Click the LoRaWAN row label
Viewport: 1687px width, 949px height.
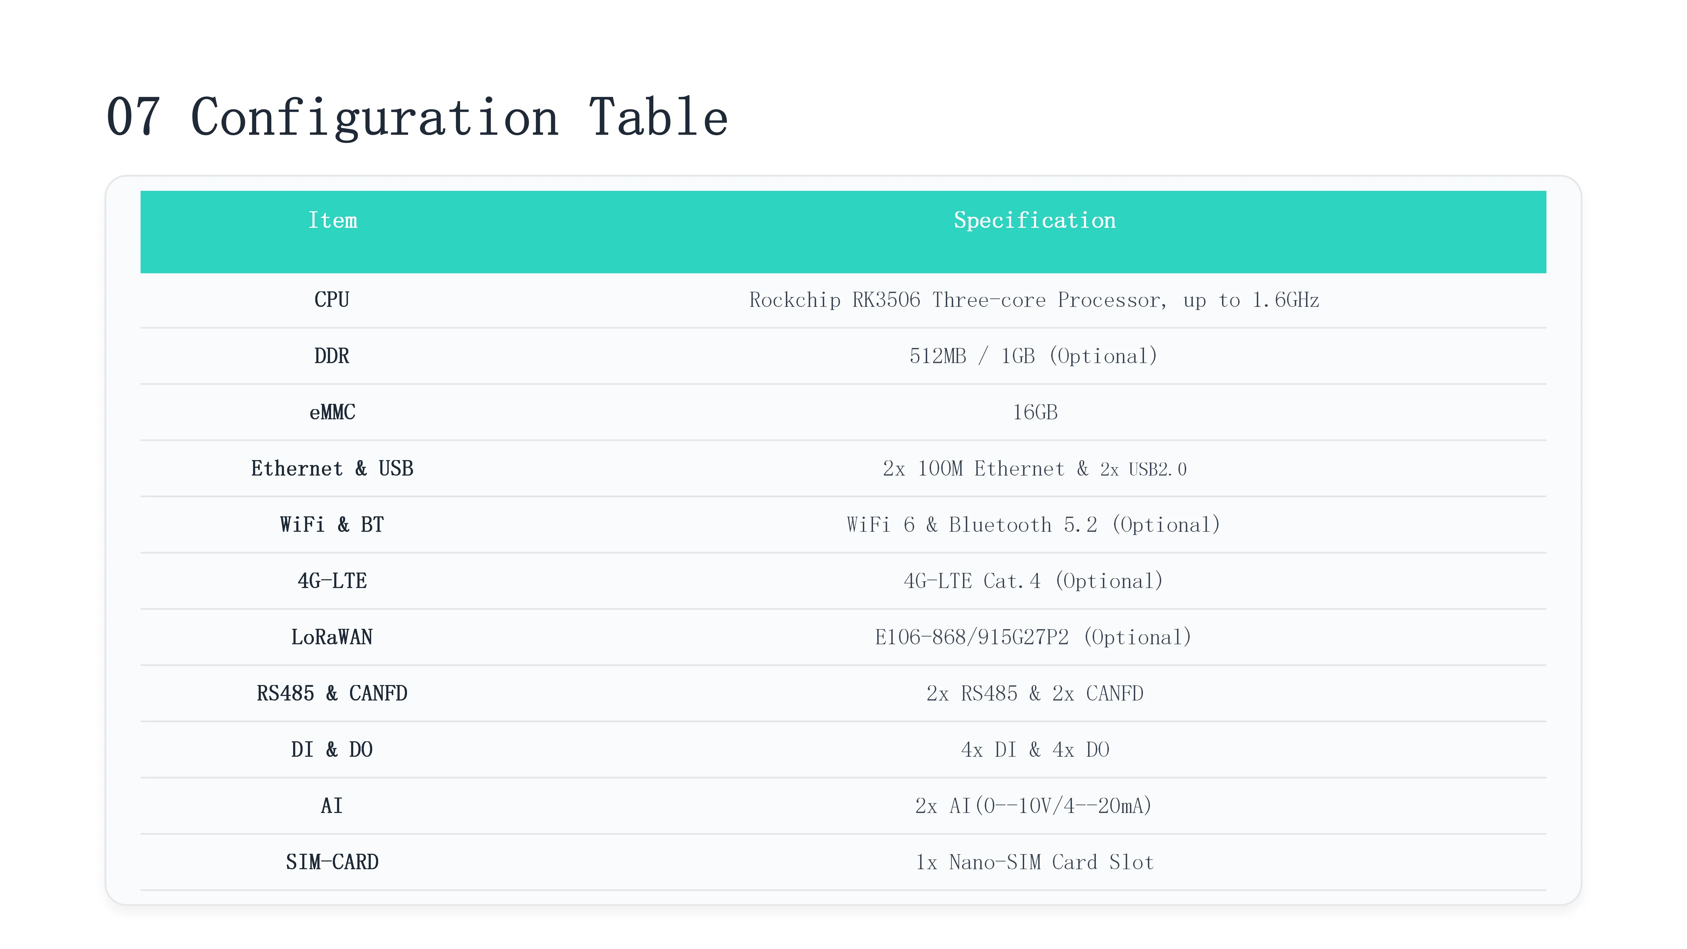pos(332,637)
